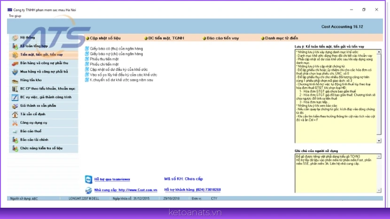Select Hàng tồn kho module
This screenshot has height=219, width=390.
[x=44, y=80]
